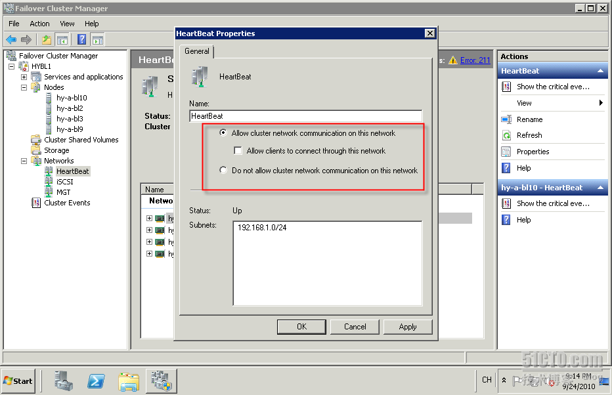Expand the third network adapter row
The image size is (612, 395).
click(149, 241)
